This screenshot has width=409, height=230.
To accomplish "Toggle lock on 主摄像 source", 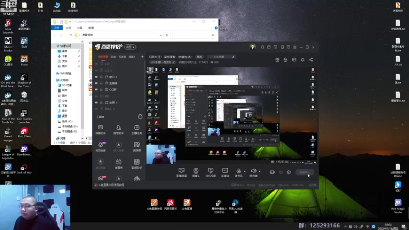I will (101, 83).
